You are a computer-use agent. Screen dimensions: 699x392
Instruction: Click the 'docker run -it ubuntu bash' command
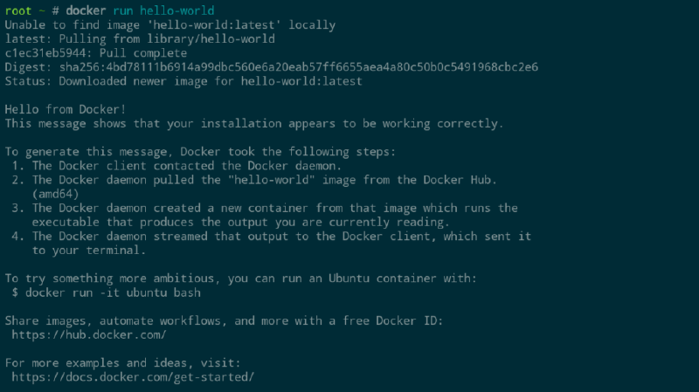tap(114, 292)
